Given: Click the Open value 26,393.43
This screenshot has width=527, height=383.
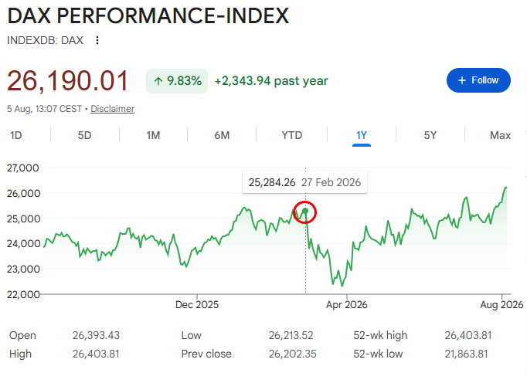Looking at the screenshot, I should [96, 335].
